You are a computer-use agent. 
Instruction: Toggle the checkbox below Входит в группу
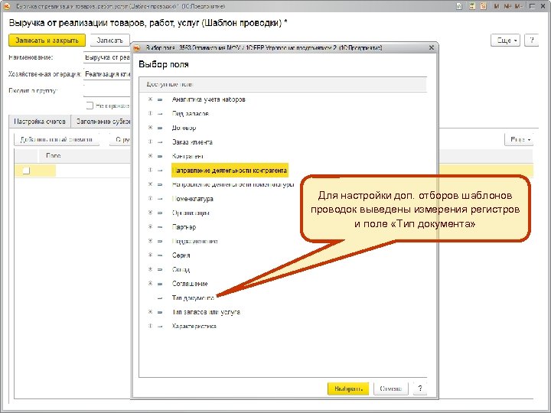[x=90, y=106]
